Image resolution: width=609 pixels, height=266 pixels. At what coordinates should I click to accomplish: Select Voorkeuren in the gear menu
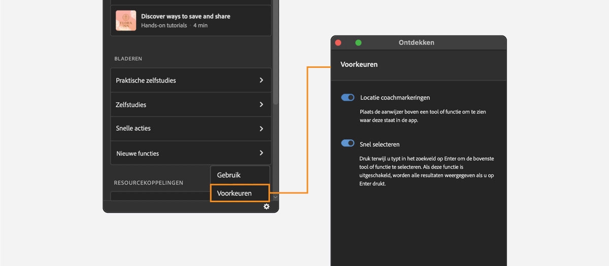tap(234, 193)
